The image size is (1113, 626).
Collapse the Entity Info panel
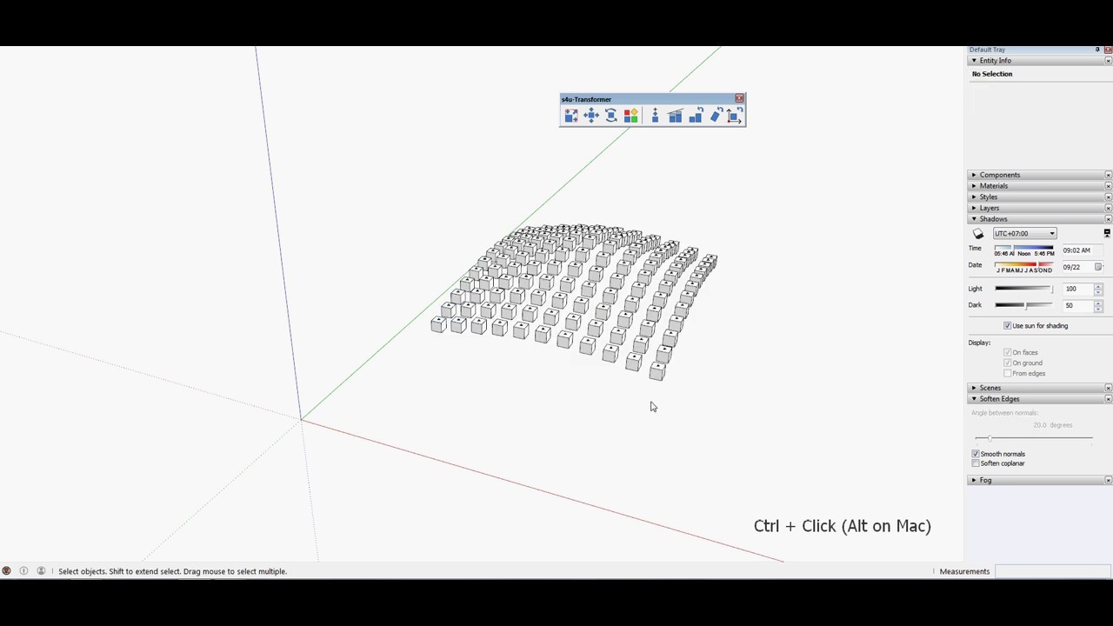click(x=974, y=61)
